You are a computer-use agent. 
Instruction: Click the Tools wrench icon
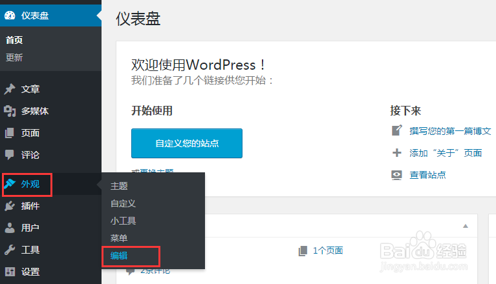[10, 250]
